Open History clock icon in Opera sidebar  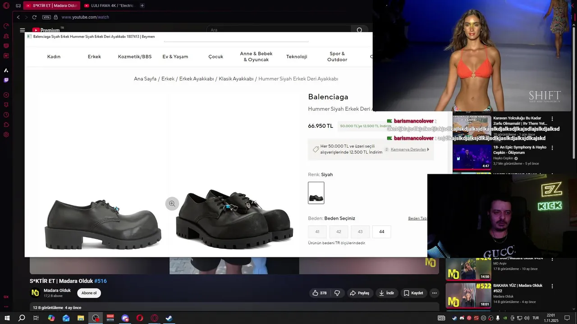[6, 115]
